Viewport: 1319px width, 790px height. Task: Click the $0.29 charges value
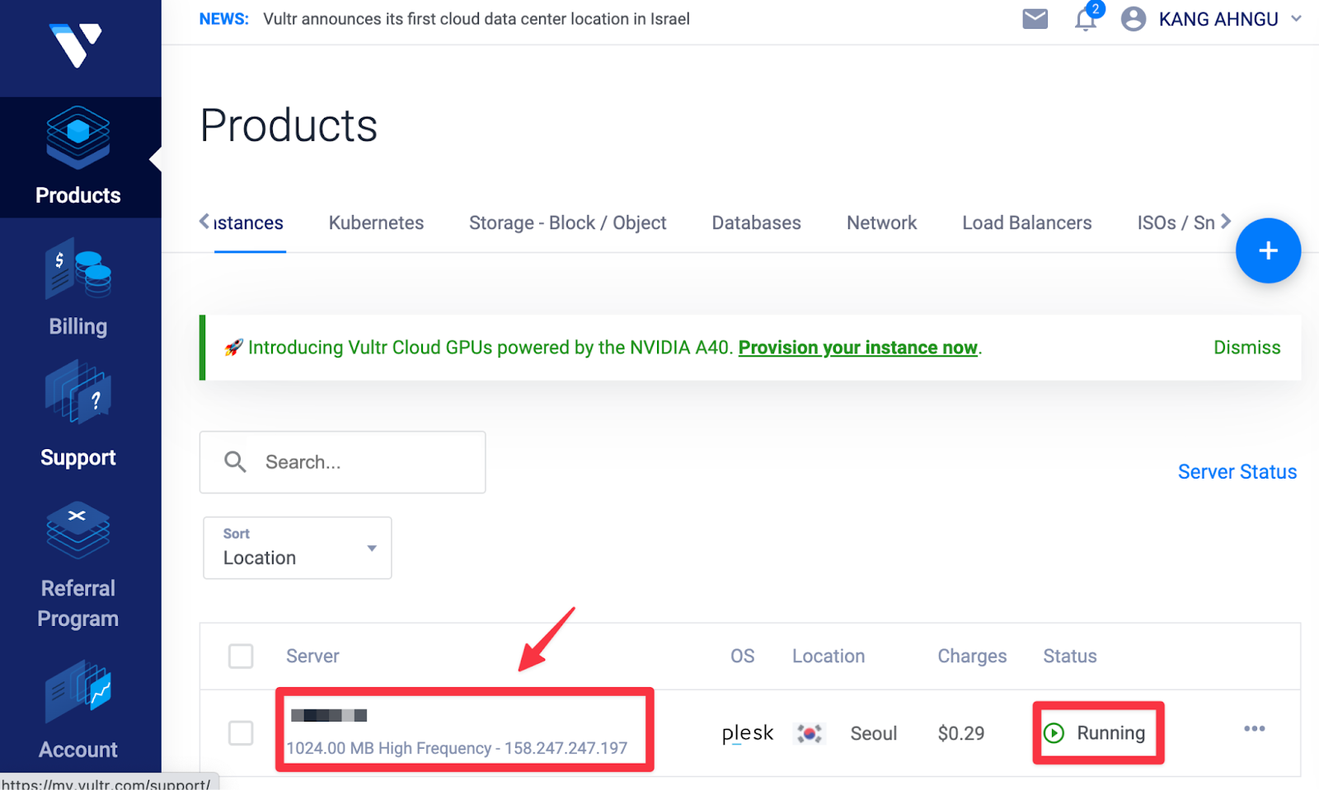pos(960,733)
